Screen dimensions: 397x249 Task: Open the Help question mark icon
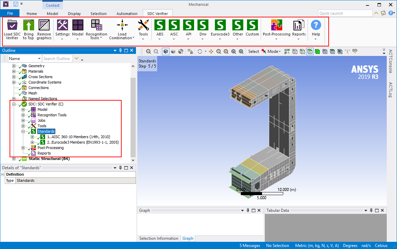click(x=316, y=25)
